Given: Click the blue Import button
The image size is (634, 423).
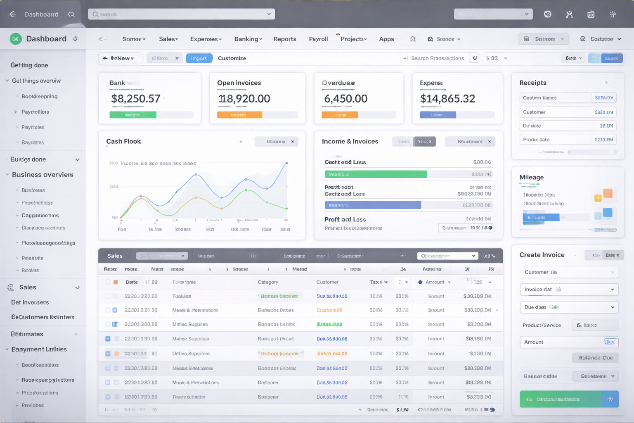Looking at the screenshot, I should coord(199,58).
